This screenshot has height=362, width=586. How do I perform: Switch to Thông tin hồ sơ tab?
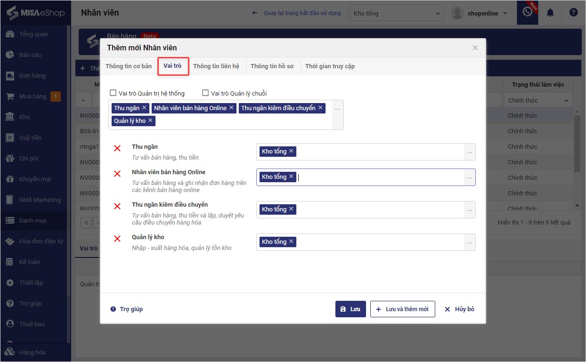pos(272,66)
